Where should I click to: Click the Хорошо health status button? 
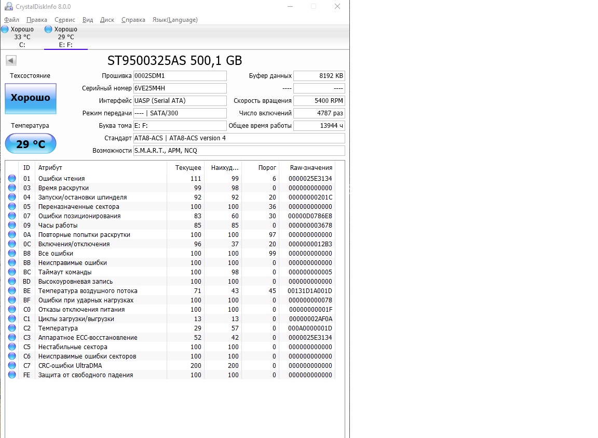pyautogui.click(x=31, y=99)
